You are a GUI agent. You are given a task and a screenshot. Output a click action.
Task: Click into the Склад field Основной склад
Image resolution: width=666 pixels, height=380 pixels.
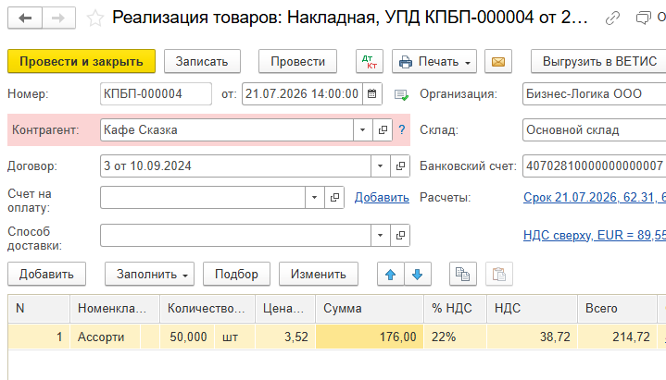click(x=595, y=129)
